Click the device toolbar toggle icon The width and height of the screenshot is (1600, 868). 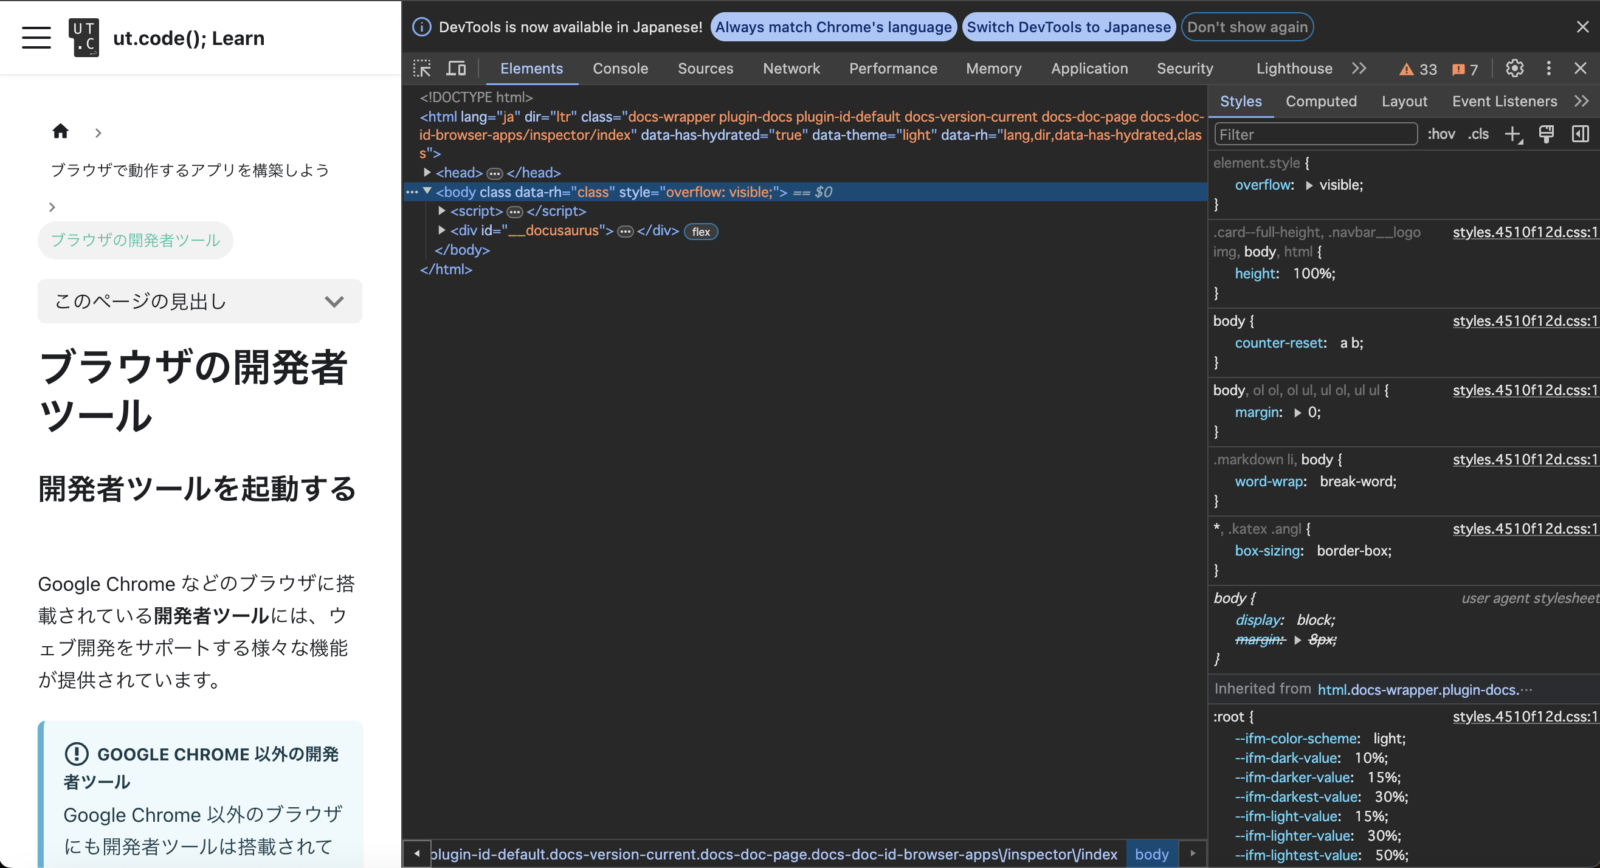pyautogui.click(x=457, y=67)
